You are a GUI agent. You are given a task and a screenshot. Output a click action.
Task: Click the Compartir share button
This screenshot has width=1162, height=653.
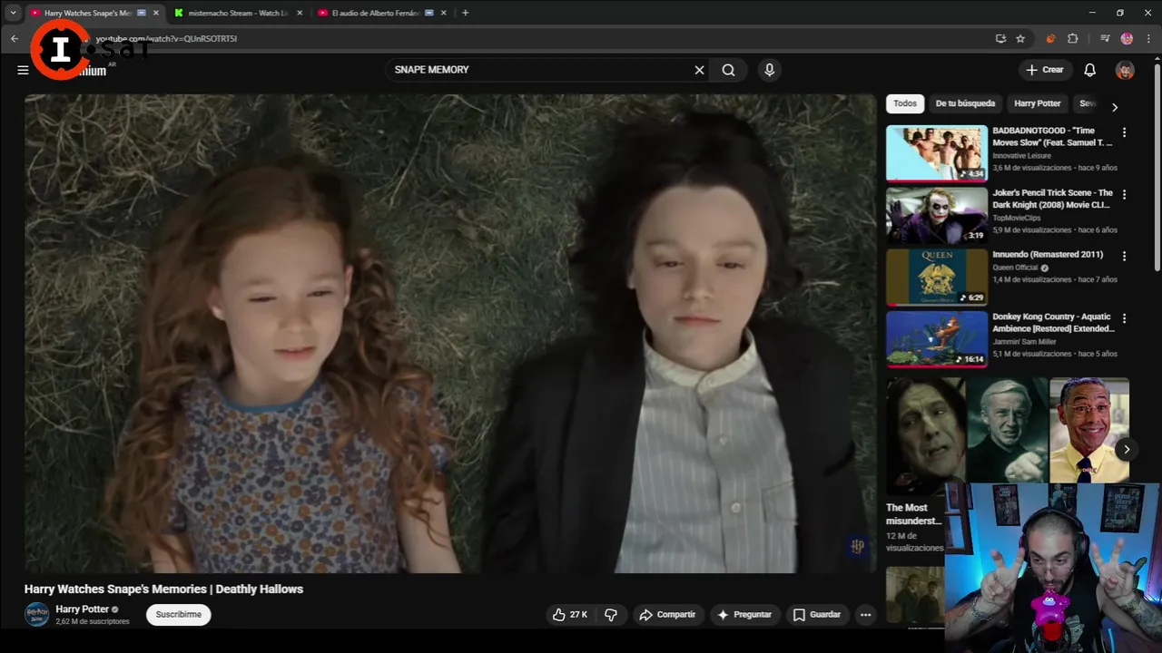[x=667, y=614]
